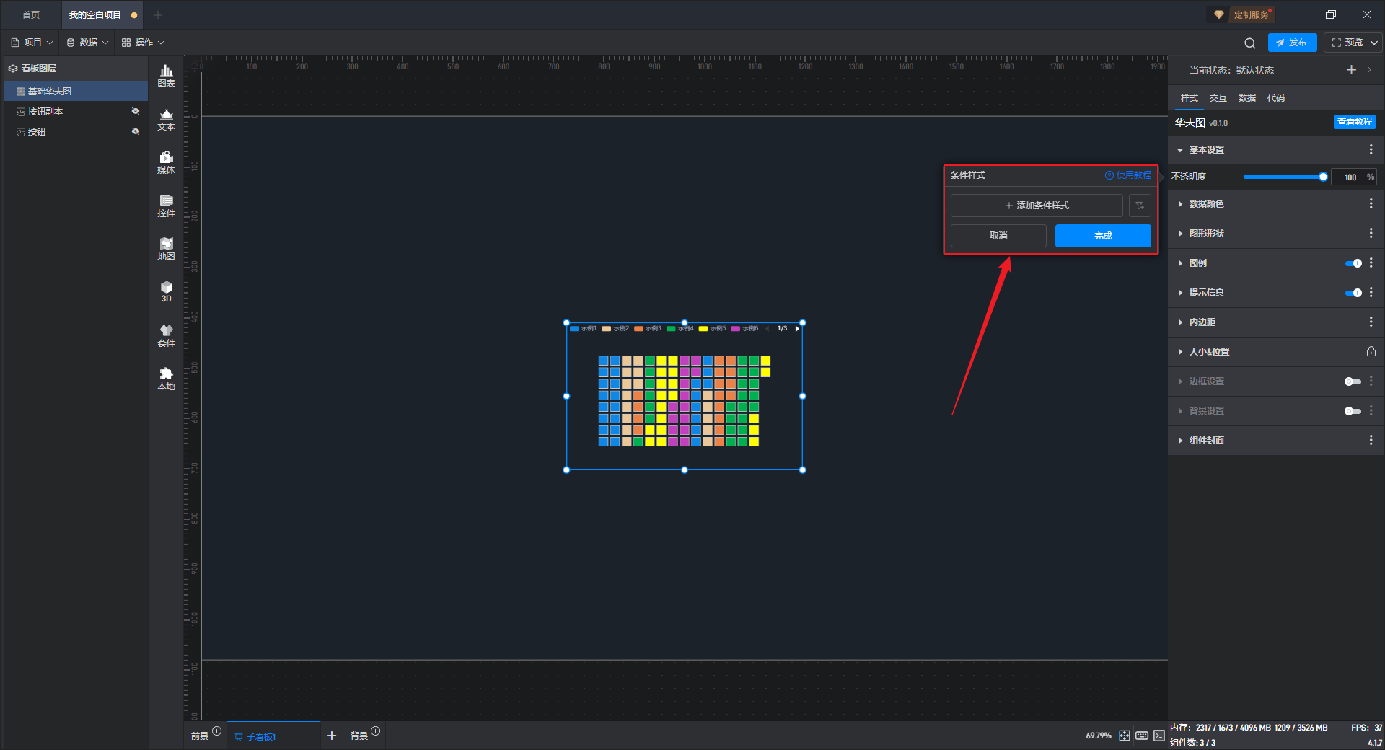The image size is (1385, 750).
Task: Open the 预览 dropdown arrow
Action: (x=1374, y=43)
